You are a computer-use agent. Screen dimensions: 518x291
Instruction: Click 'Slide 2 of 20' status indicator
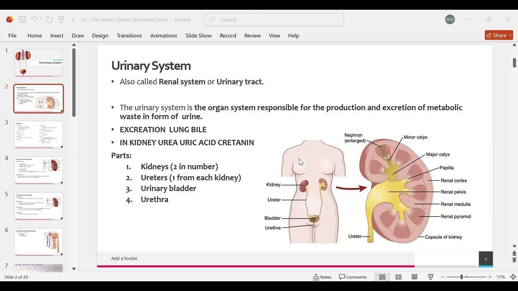click(16, 277)
